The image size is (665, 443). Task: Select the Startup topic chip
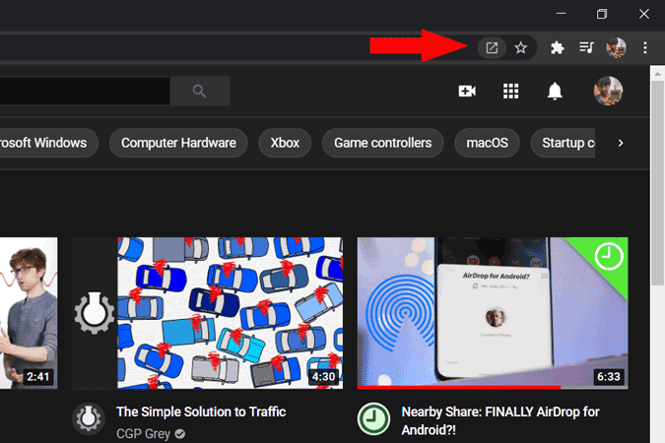coord(564,143)
